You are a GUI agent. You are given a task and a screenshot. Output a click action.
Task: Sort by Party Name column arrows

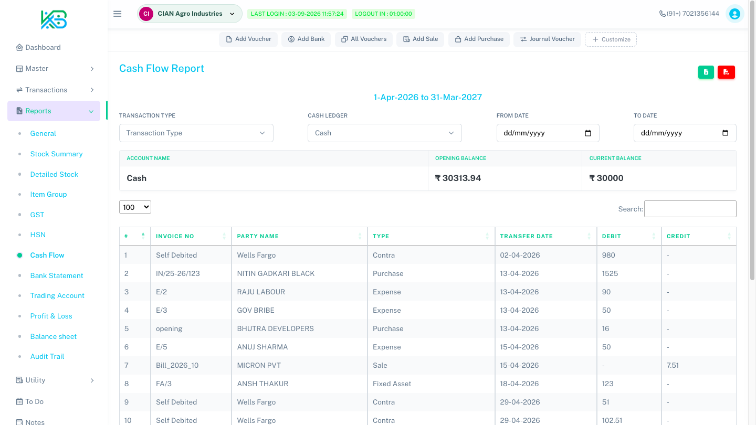[360, 236]
